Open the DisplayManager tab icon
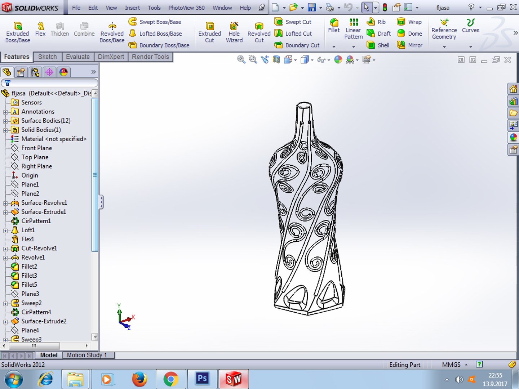This screenshot has height=389, width=519. pyautogui.click(x=64, y=72)
